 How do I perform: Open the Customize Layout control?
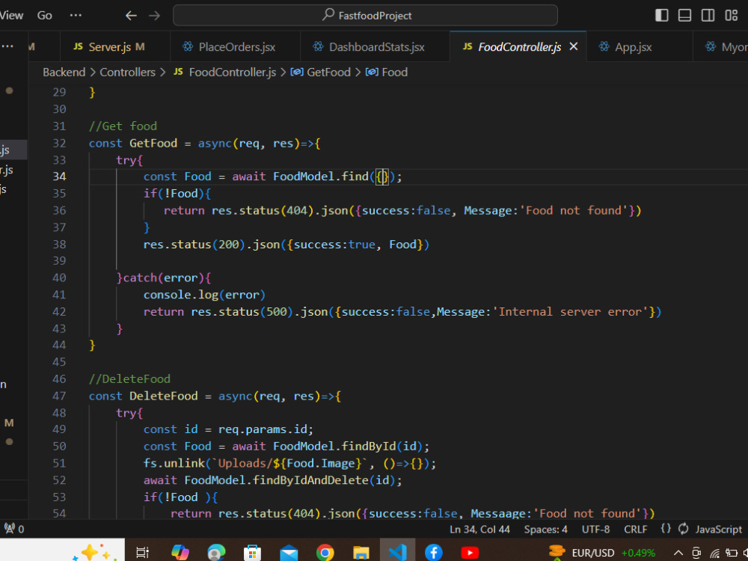pos(731,14)
